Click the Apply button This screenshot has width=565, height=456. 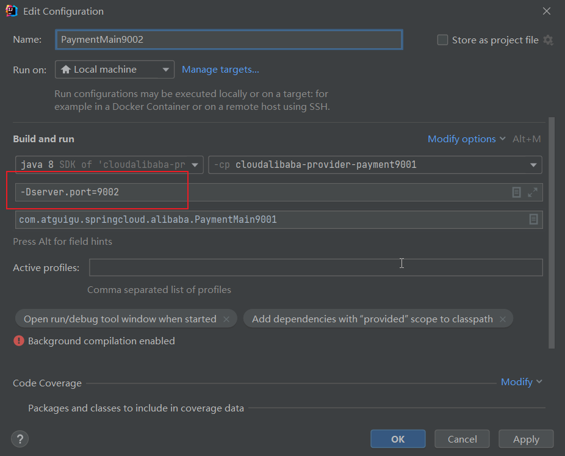[525, 439]
